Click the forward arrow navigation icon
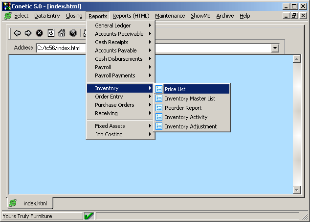 click(28, 33)
